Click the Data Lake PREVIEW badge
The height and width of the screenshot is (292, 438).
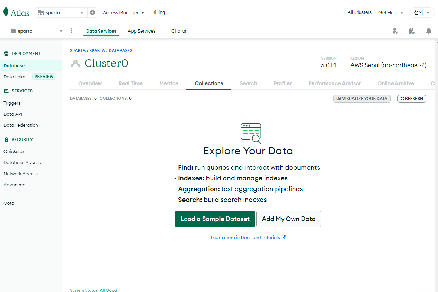click(44, 77)
